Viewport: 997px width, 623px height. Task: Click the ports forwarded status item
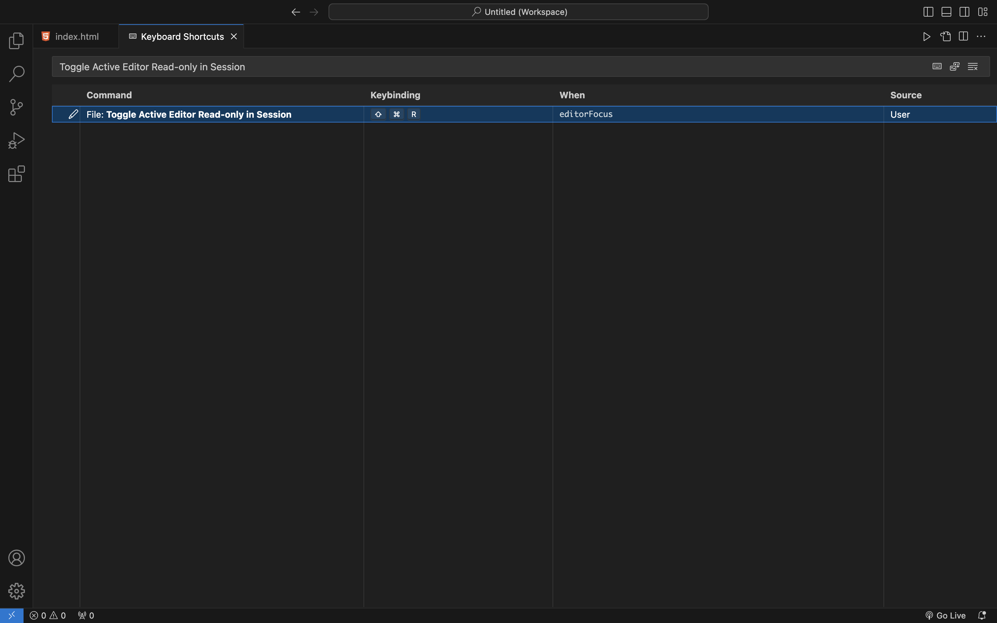(86, 616)
